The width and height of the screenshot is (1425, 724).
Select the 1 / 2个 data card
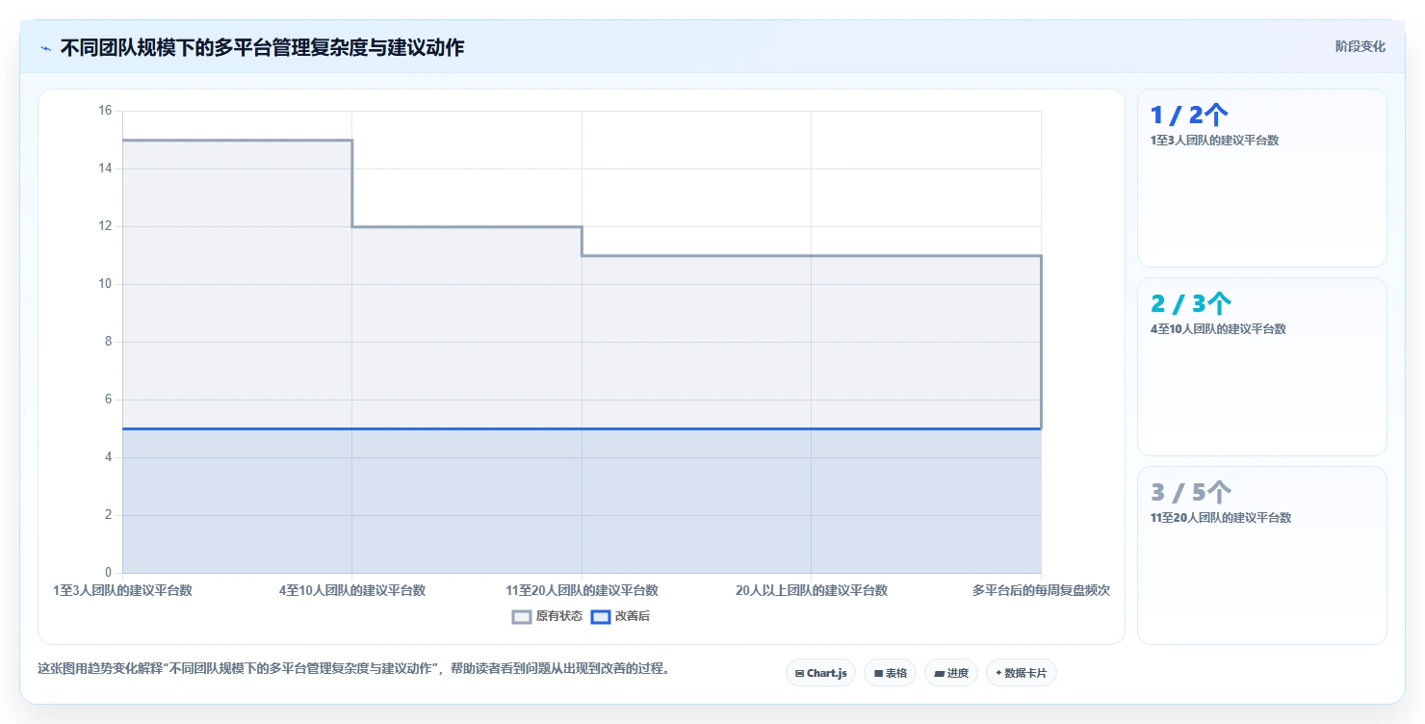pos(1262,178)
